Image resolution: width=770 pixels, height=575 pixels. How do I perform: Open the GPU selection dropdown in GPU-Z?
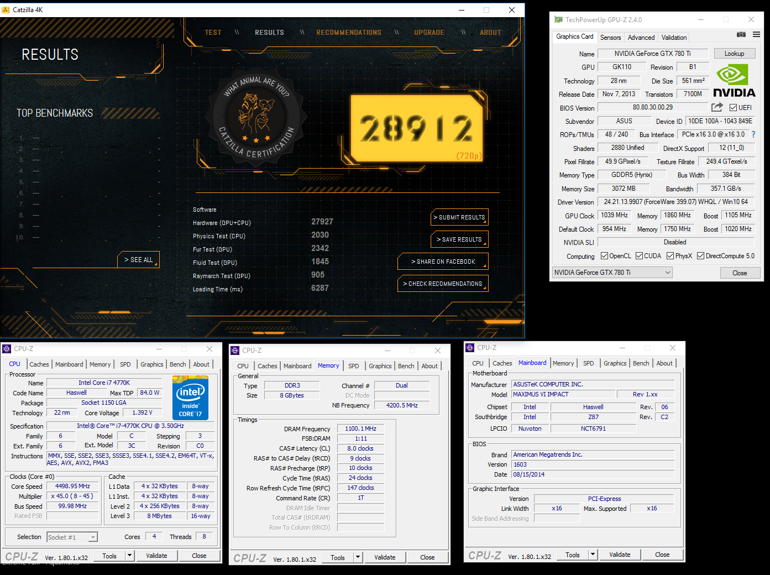612,273
